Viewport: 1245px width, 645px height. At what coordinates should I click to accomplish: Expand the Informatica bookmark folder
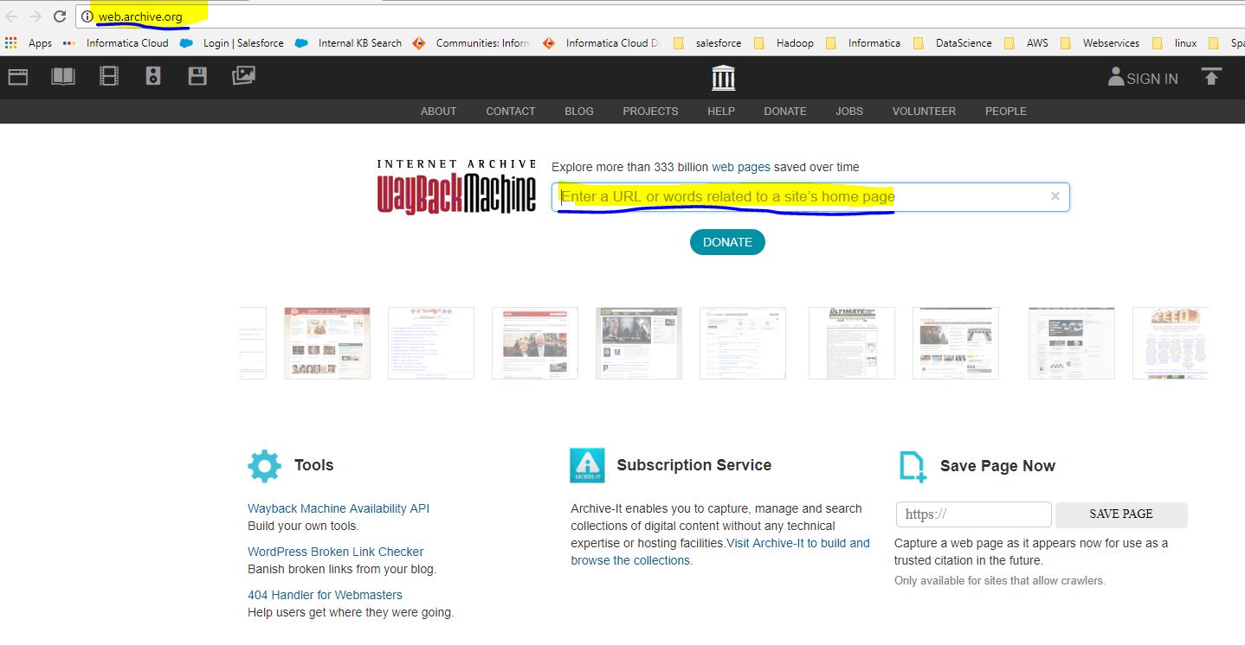point(863,42)
